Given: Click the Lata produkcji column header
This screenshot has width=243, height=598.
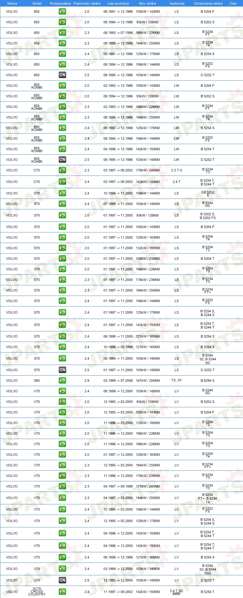Looking at the screenshot, I should [118, 3].
